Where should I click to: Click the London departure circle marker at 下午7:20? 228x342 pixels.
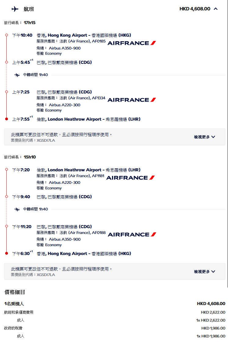pyautogui.click(x=6, y=169)
